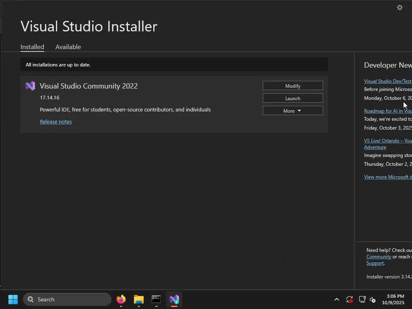This screenshot has width=412, height=309.
Task: Open the Support link
Action: [375, 263]
